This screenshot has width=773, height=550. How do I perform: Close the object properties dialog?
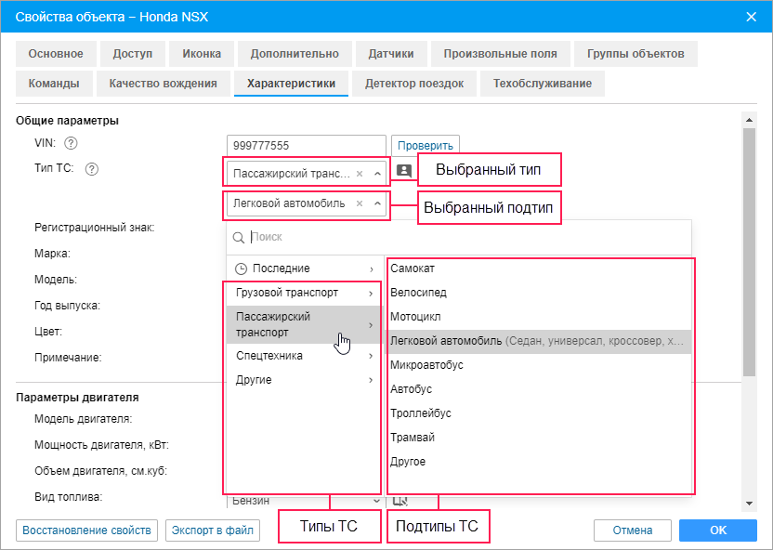point(752,17)
